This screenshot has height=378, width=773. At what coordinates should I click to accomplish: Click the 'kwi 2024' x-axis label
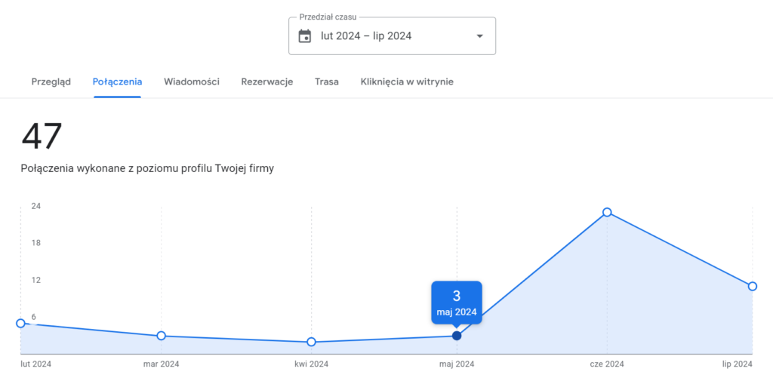(x=311, y=364)
